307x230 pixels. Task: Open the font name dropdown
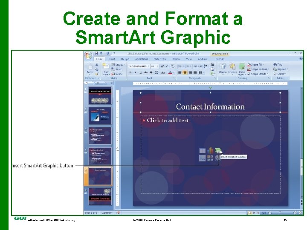(x=149, y=66)
